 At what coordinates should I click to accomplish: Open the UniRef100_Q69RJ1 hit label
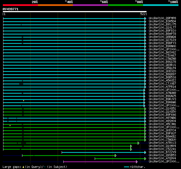click(162, 65)
